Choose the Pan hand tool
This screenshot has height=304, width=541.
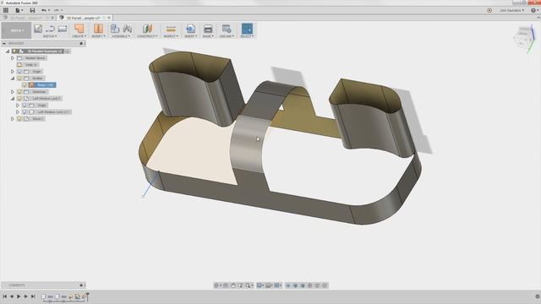click(233, 285)
